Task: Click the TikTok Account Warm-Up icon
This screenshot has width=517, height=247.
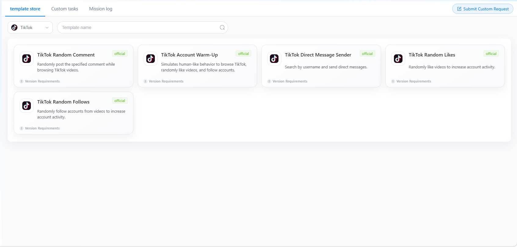Action: pyautogui.click(x=151, y=59)
